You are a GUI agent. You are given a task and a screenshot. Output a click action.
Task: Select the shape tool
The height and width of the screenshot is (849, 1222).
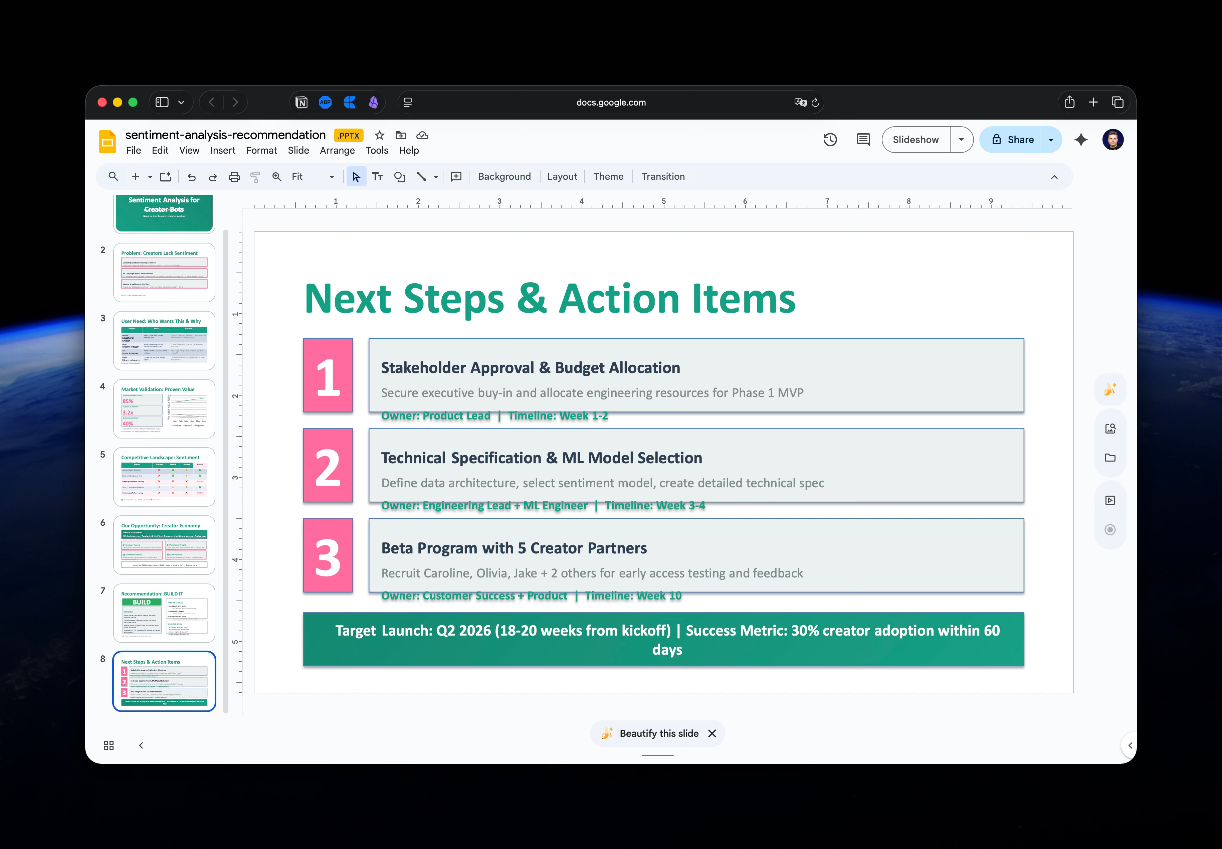click(399, 177)
